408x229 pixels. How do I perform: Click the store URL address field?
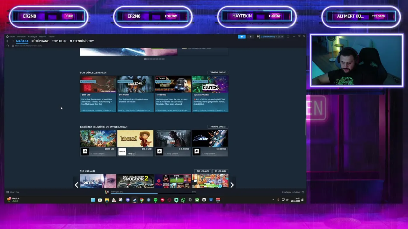[x=29, y=46]
